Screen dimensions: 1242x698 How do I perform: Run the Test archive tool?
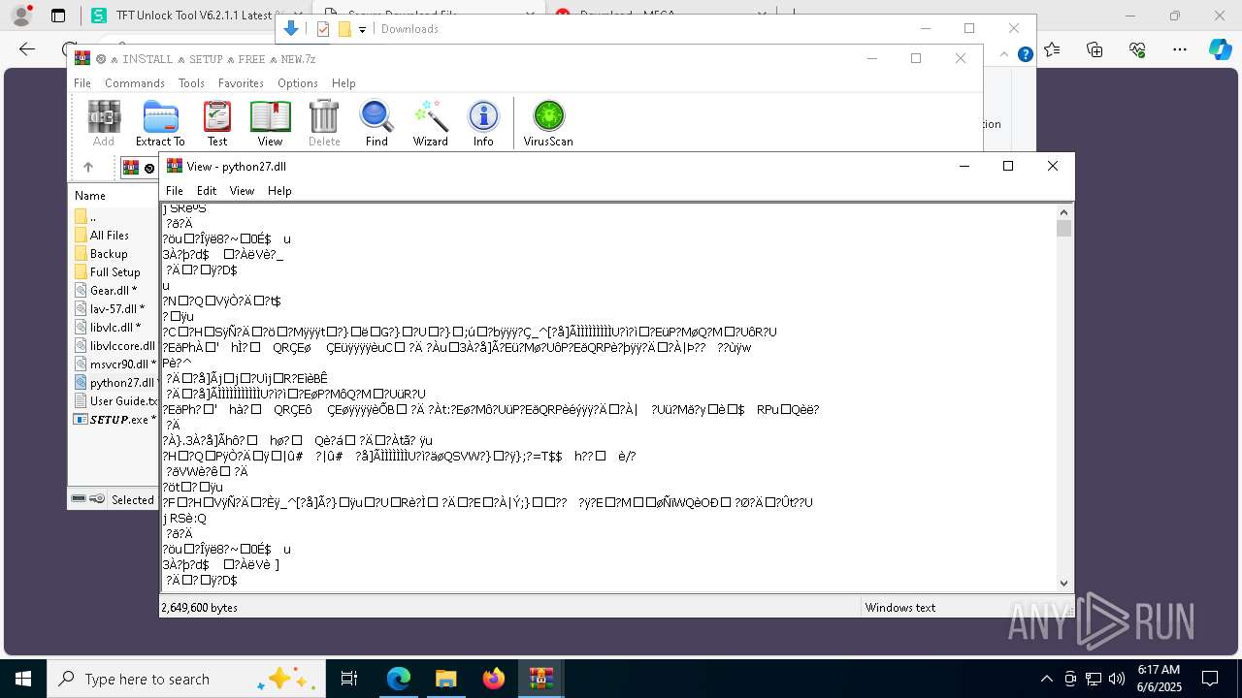217,123
